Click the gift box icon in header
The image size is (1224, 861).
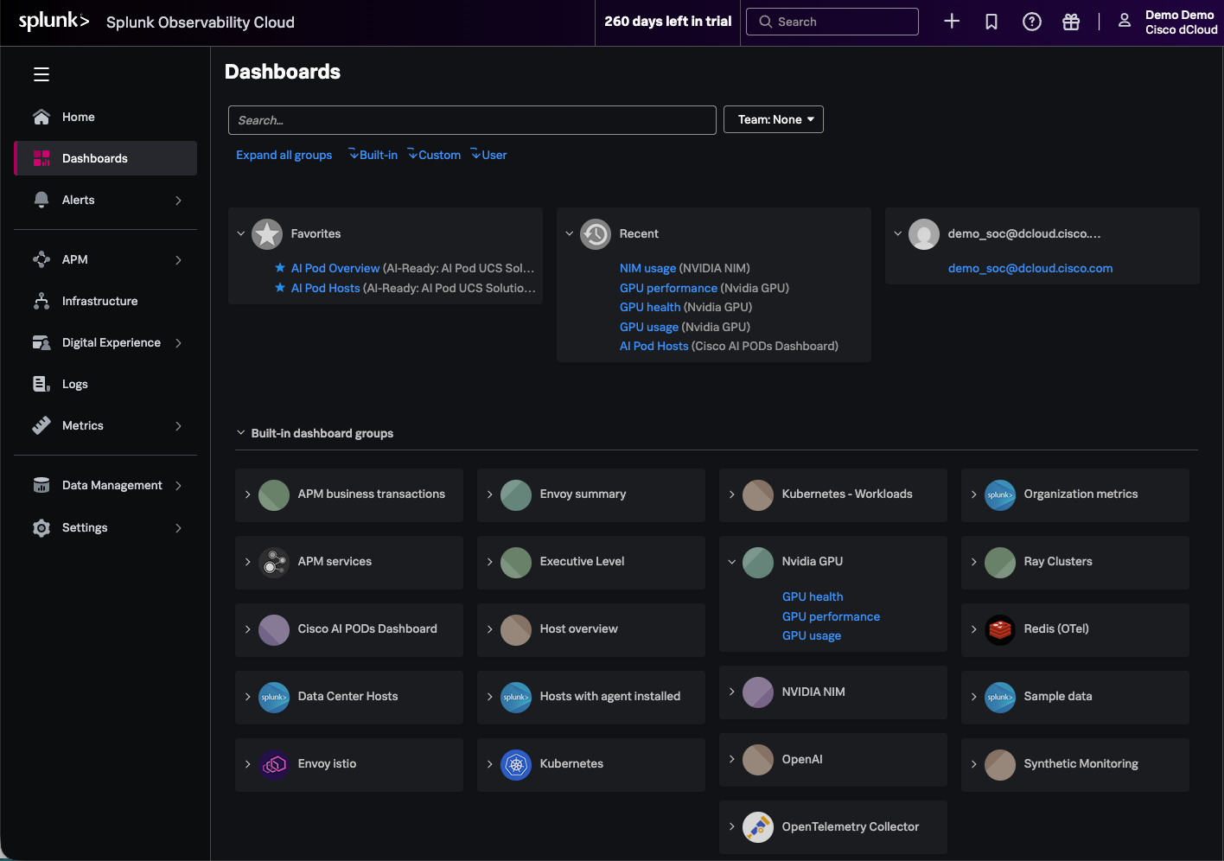coord(1071,22)
